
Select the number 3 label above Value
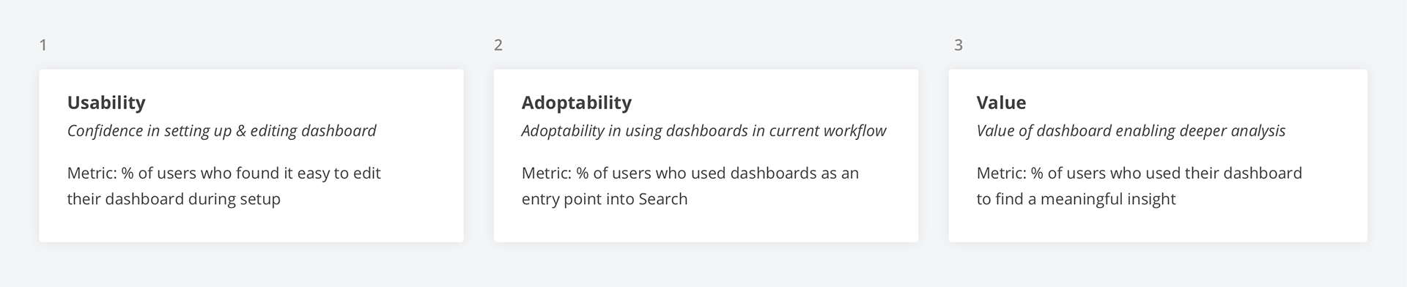tap(959, 45)
